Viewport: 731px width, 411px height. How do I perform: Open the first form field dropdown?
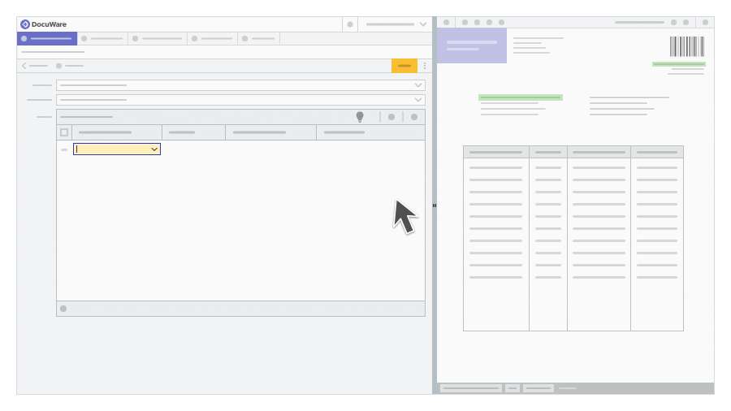pos(417,85)
